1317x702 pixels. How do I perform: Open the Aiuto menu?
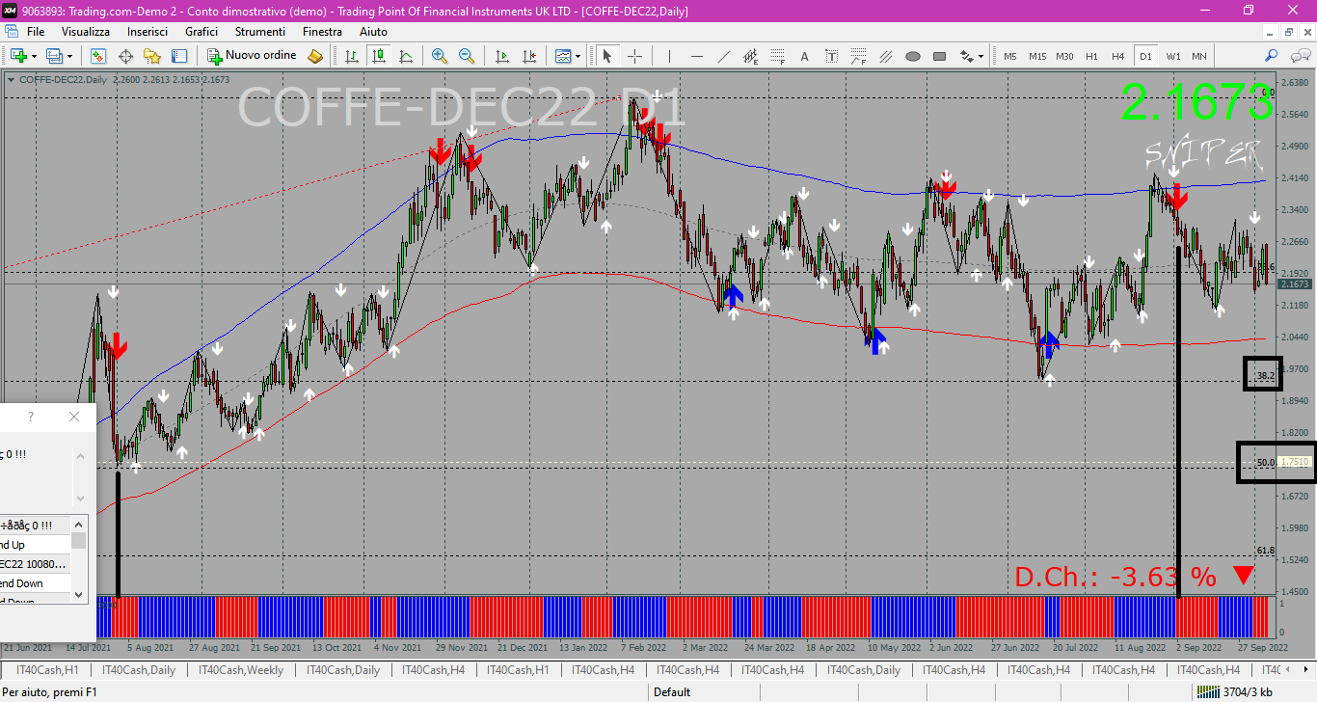(x=373, y=32)
